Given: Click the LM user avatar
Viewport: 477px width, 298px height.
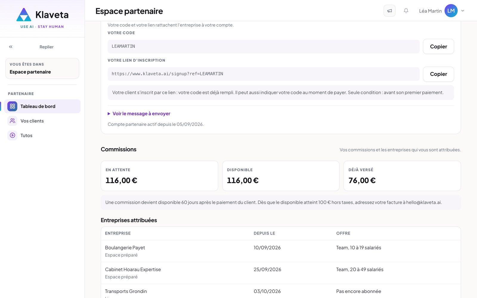Looking at the screenshot, I should (x=451, y=11).
